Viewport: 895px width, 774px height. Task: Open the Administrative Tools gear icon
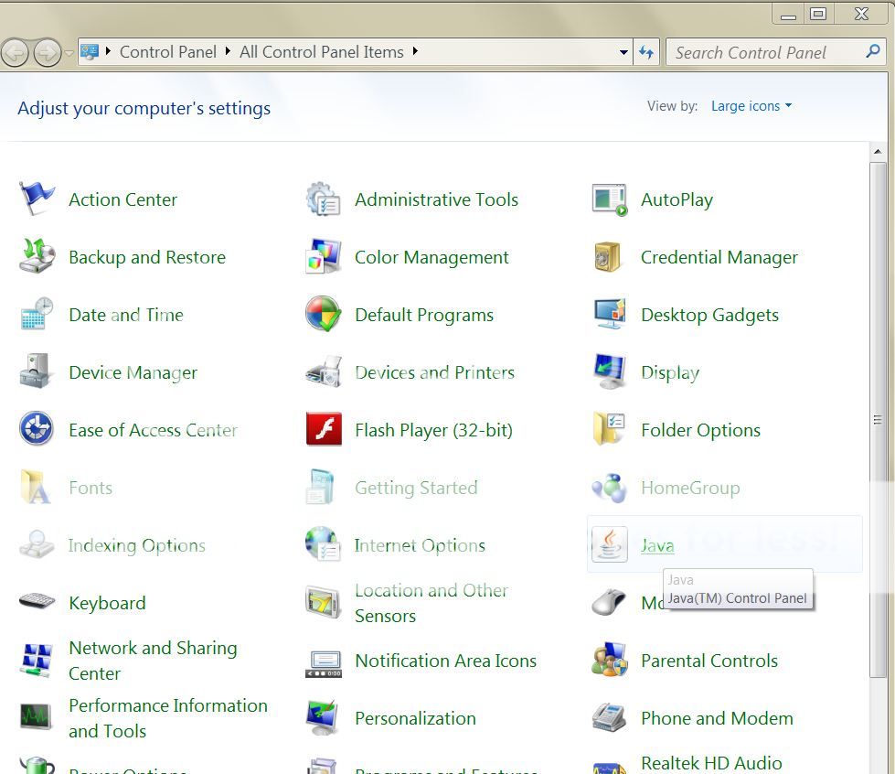tap(323, 199)
